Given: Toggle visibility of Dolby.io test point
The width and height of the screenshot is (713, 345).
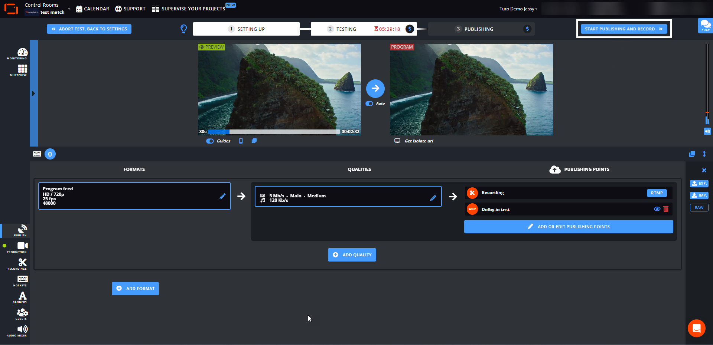Looking at the screenshot, I should [x=657, y=209].
